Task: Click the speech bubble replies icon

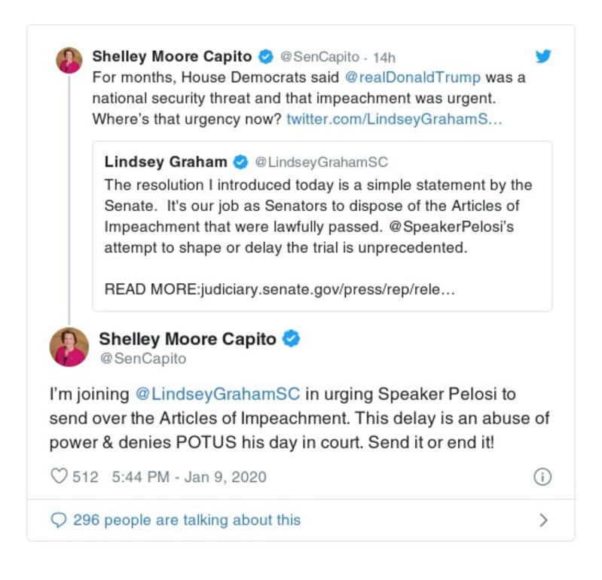Action: (59, 520)
